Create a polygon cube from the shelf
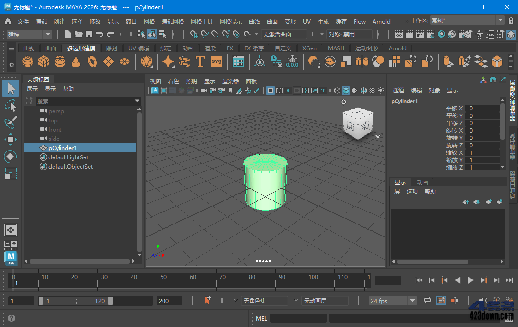Image resolution: width=518 pixels, height=327 pixels. (44, 61)
